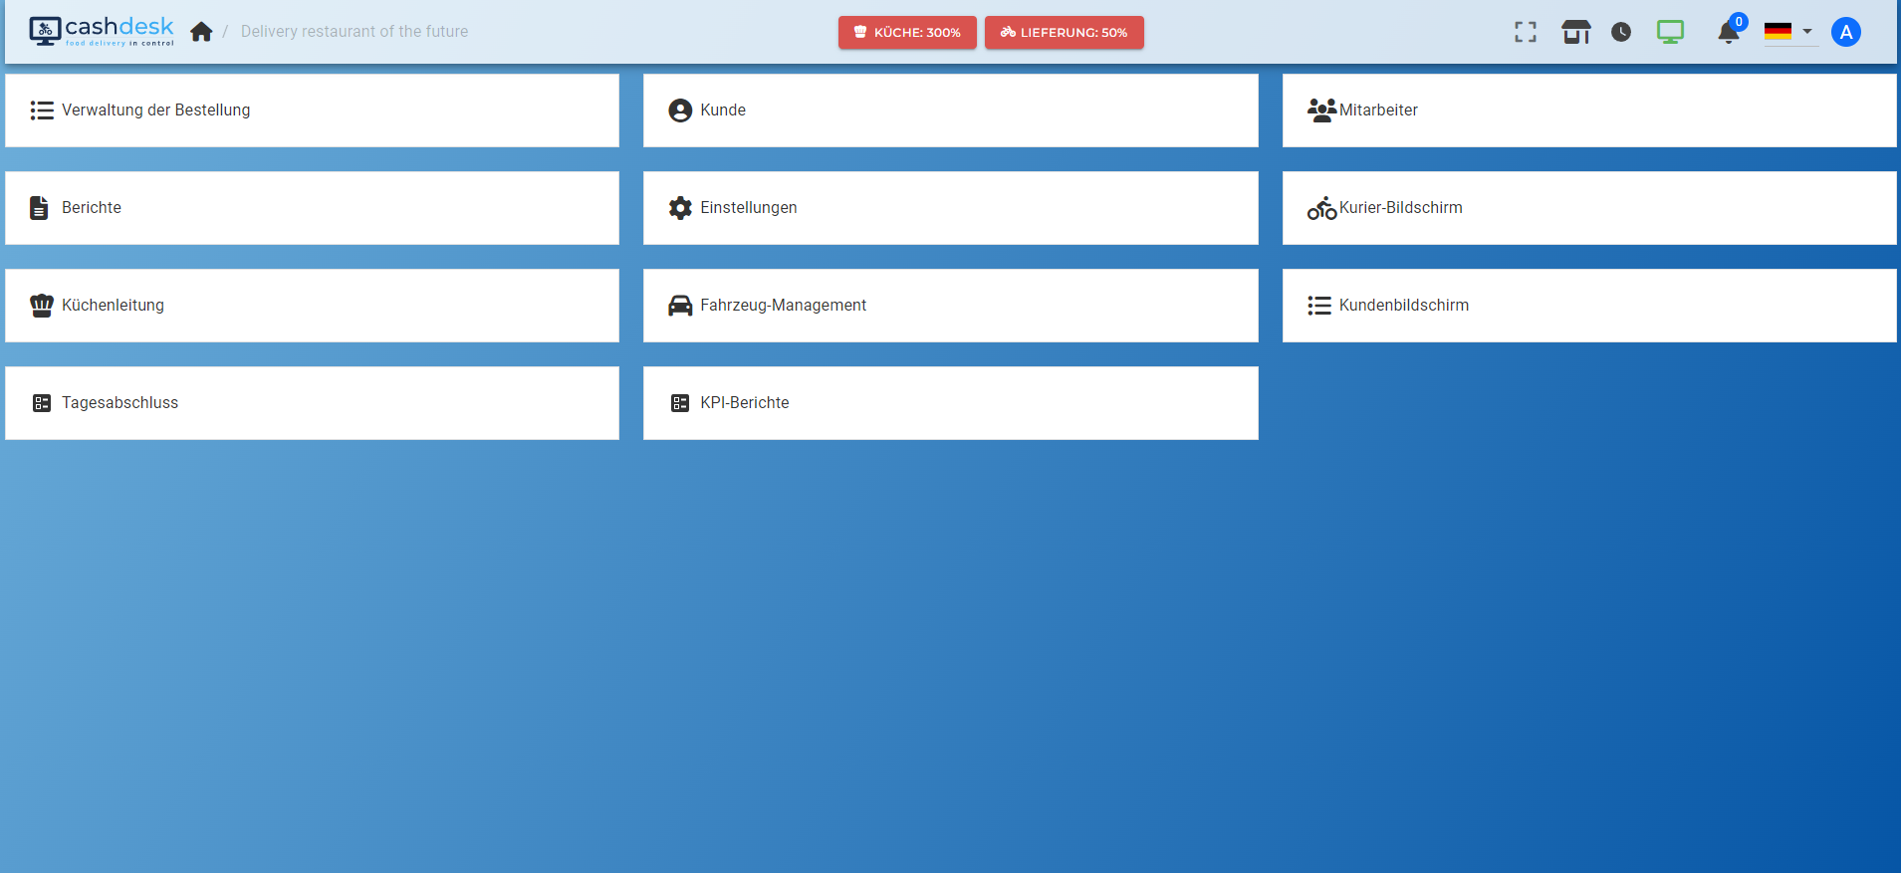Launch the Kurier-Bildschirm tile
The image size is (1901, 873).
(1588, 208)
